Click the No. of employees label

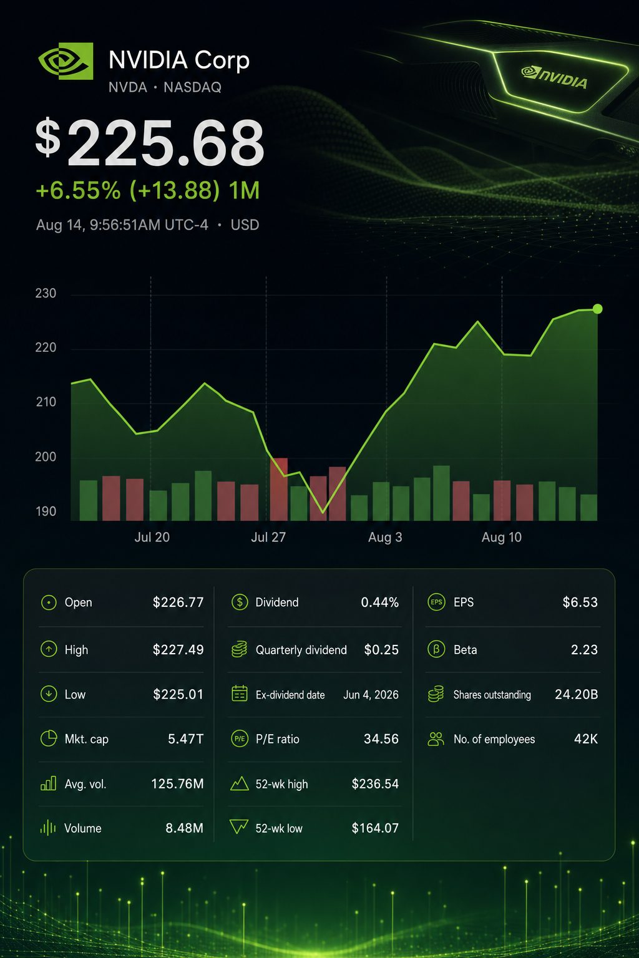coord(494,739)
